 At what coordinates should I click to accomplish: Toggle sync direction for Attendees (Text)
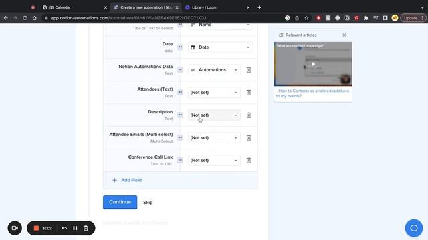pos(180,92)
